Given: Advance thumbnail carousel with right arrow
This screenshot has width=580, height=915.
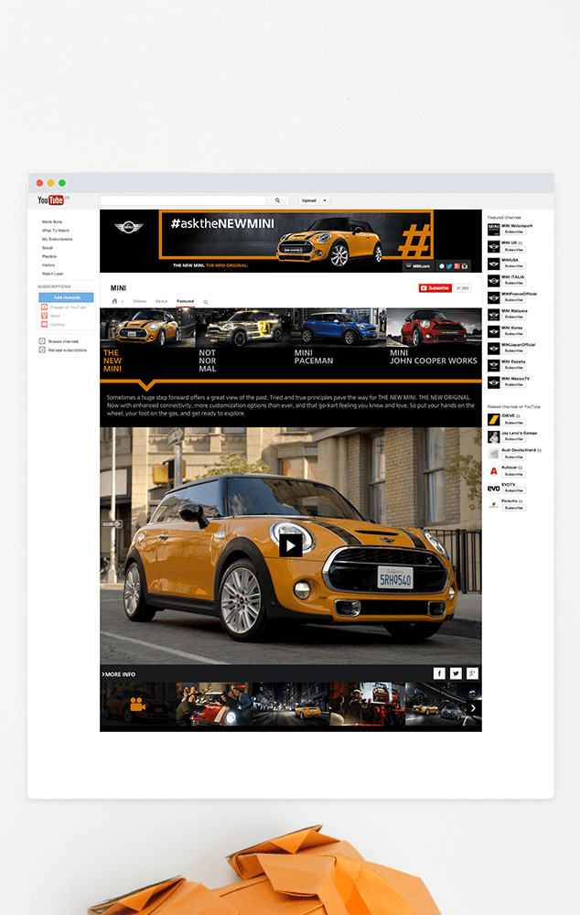Looking at the screenshot, I should pos(473,708).
